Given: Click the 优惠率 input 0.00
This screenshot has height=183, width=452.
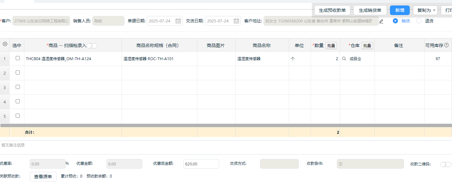Looking at the screenshot, I should pyautogui.click(x=48, y=164).
